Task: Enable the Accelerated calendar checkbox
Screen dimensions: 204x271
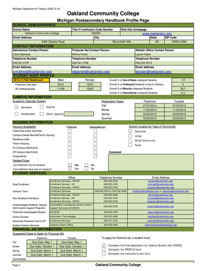Action: click(x=16, y=114)
